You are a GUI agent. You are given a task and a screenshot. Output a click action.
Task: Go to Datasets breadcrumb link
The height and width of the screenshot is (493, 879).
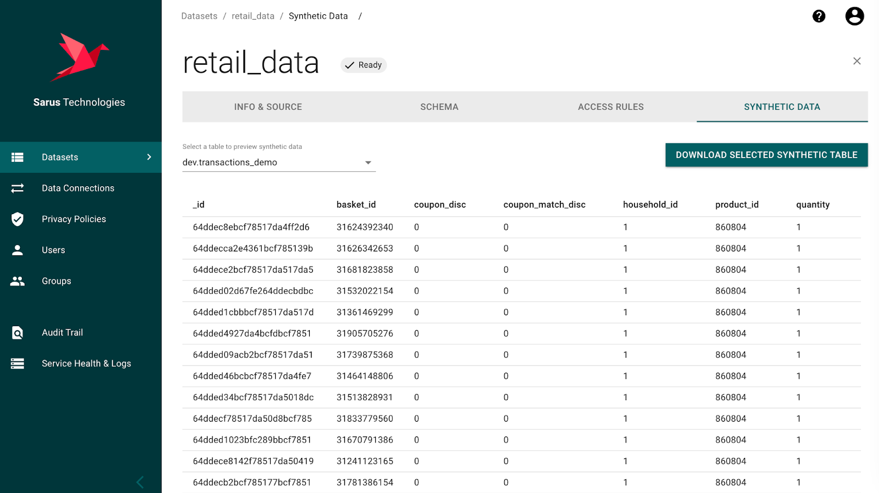[x=199, y=16]
